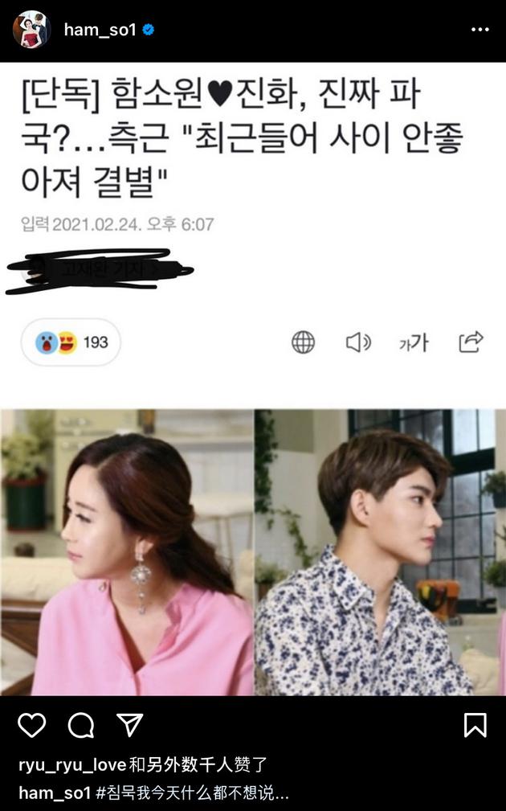Click the article share arrow icon

pos(471,342)
